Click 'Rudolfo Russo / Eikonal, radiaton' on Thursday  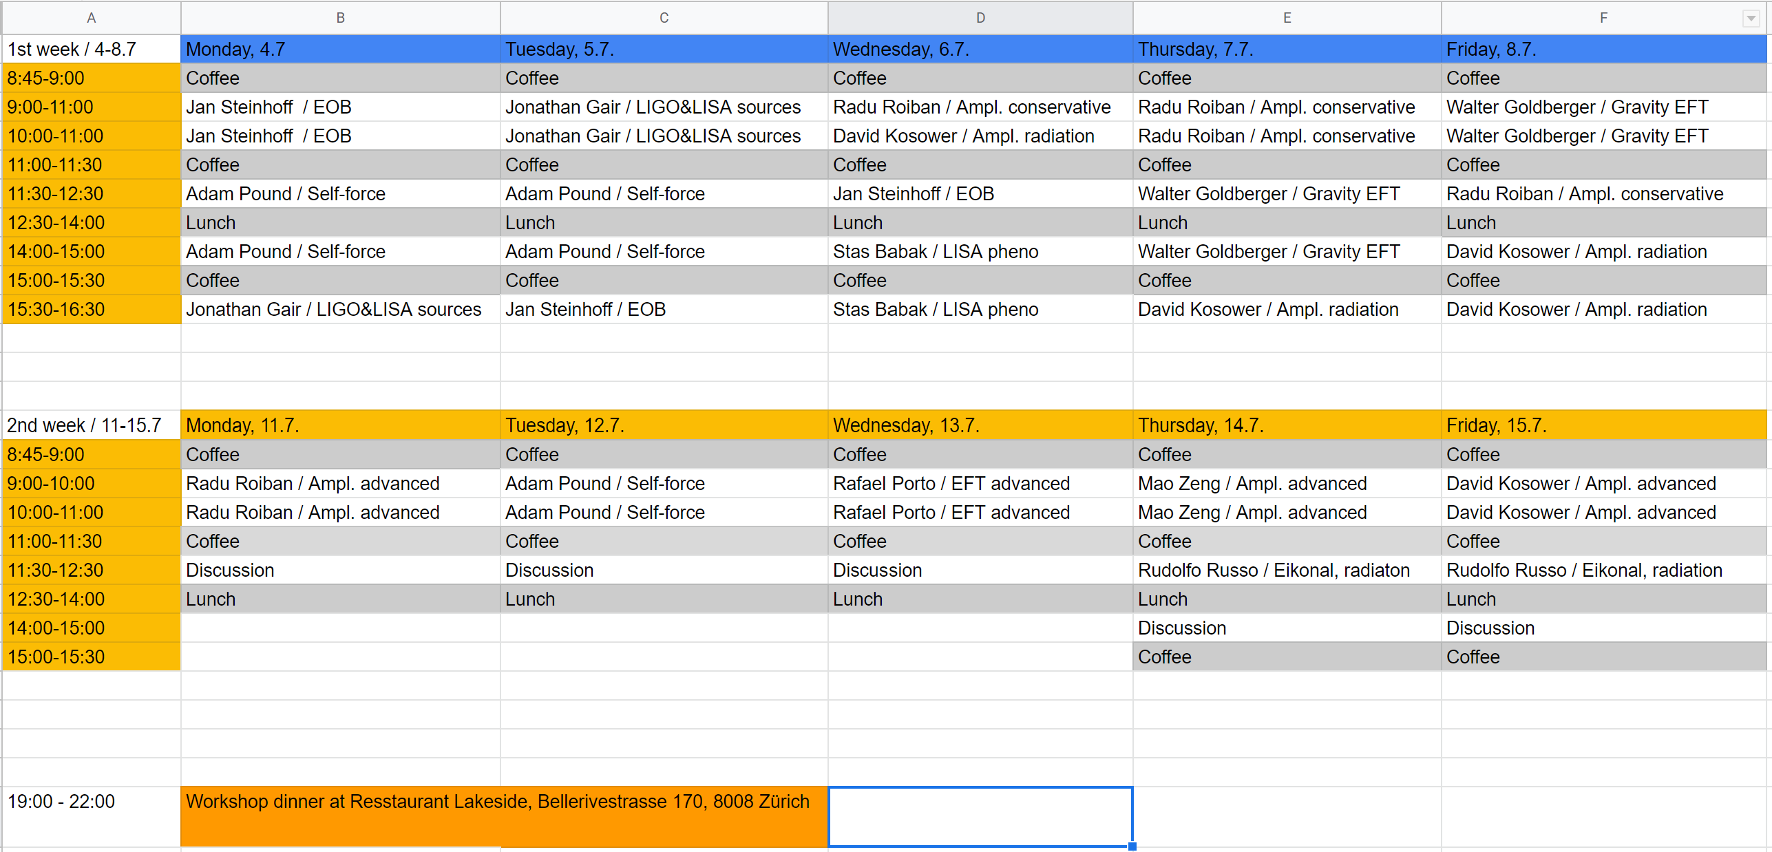[x=1287, y=571]
